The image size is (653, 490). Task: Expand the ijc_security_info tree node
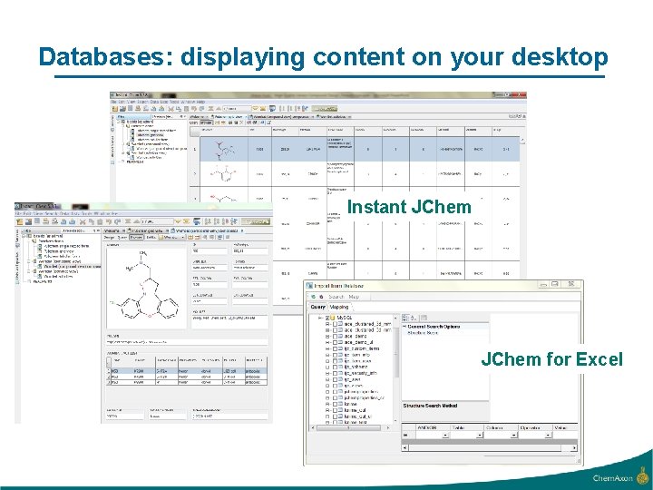[x=327, y=373]
